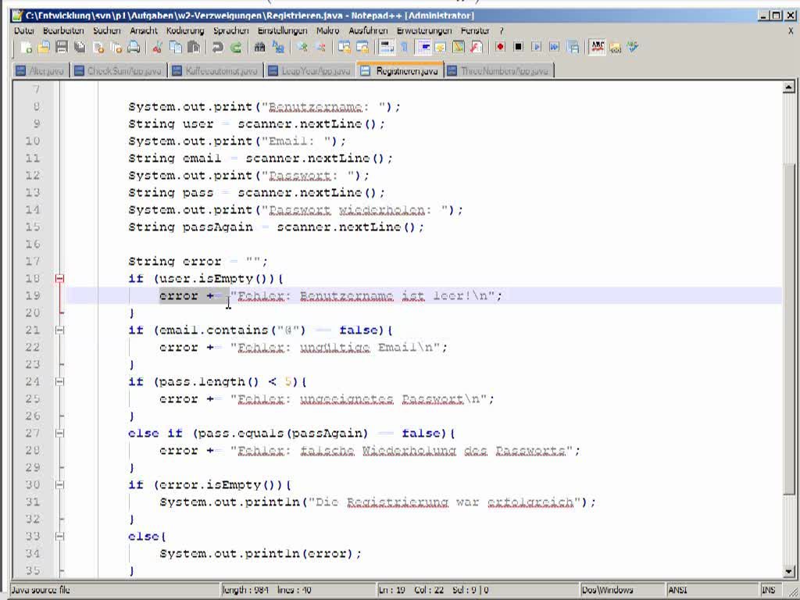This screenshot has height=600, width=800.
Task: Click the vertical scrollbar up arrow
Action: pos(789,87)
